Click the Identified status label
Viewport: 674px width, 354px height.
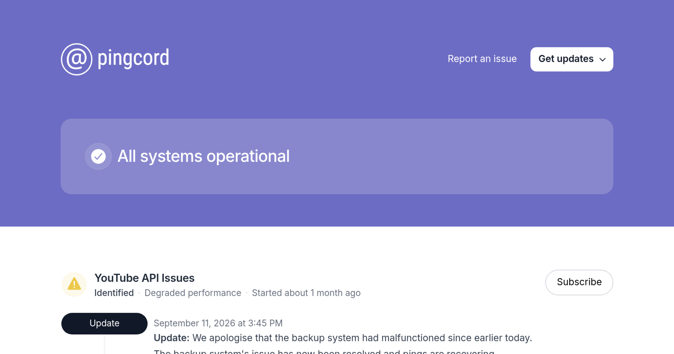point(114,293)
